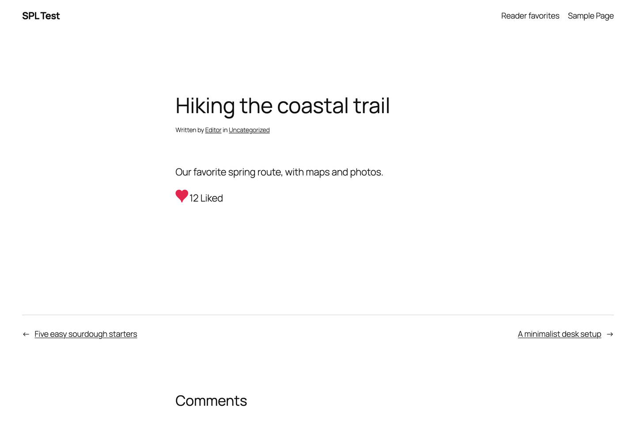Go to the SPL Test home page via the site title
Screen dimensions: 636x442
click(x=41, y=16)
